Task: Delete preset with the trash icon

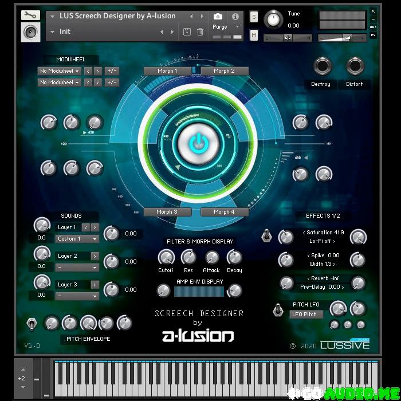Action: 200,32
